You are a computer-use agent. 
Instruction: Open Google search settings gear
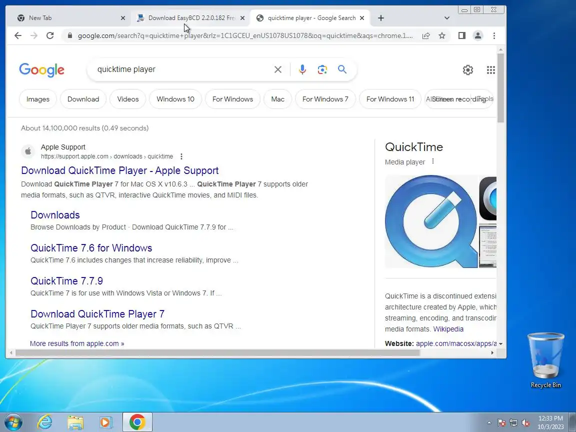click(467, 70)
